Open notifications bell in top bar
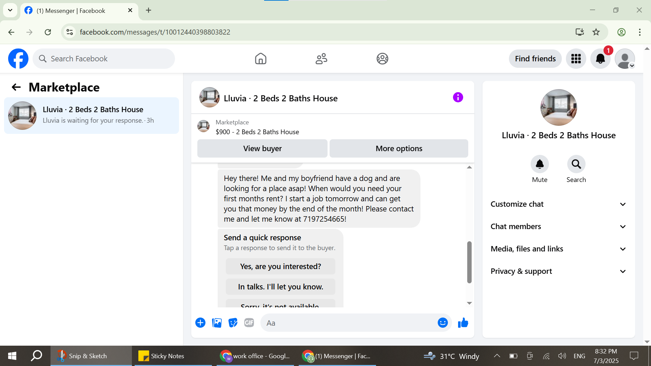 point(600,59)
